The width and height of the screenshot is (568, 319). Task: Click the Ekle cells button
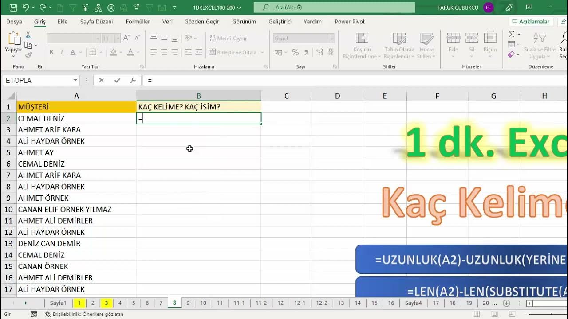453,46
